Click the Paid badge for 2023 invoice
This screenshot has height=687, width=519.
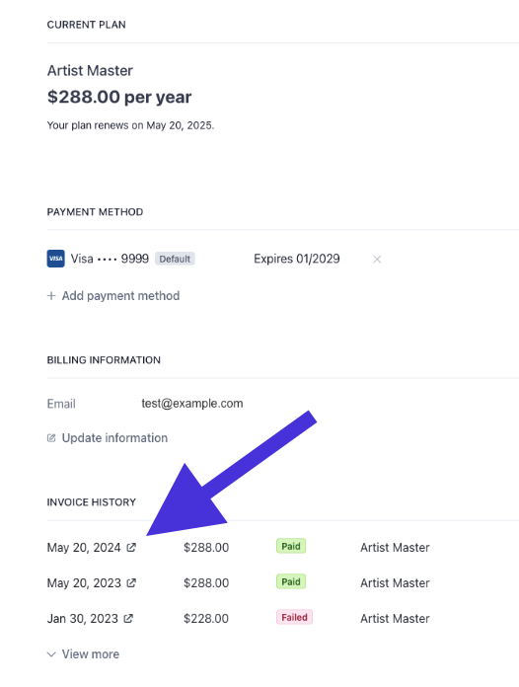pyautogui.click(x=291, y=581)
